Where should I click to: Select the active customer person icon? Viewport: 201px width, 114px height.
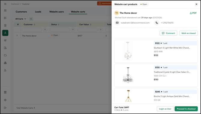click(5, 33)
